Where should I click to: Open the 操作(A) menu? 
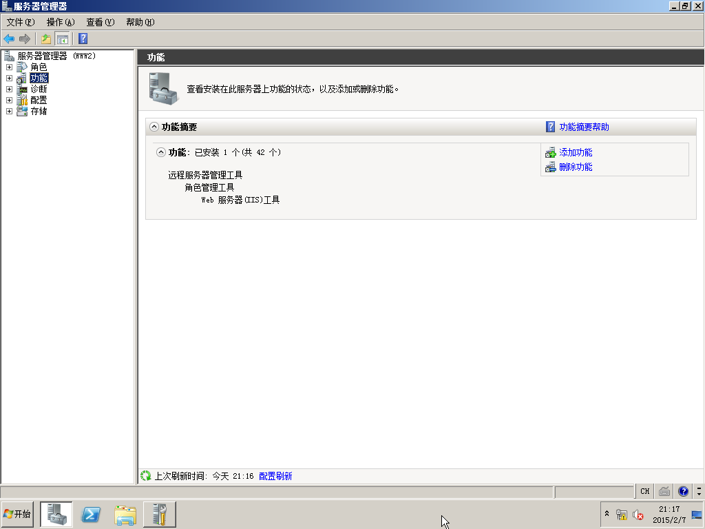point(61,22)
